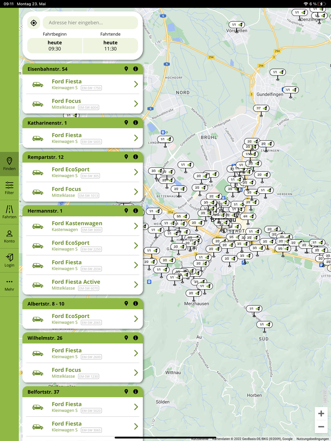
Task: Tap the 1/1 station marker at Vörstetten
Action: (x=237, y=25)
